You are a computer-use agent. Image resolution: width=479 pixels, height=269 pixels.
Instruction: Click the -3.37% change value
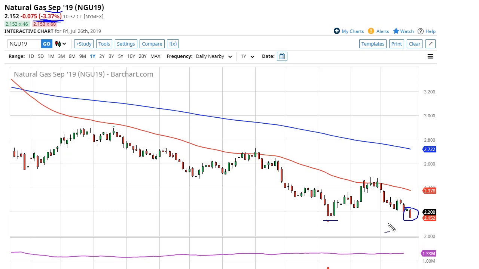(50, 16)
